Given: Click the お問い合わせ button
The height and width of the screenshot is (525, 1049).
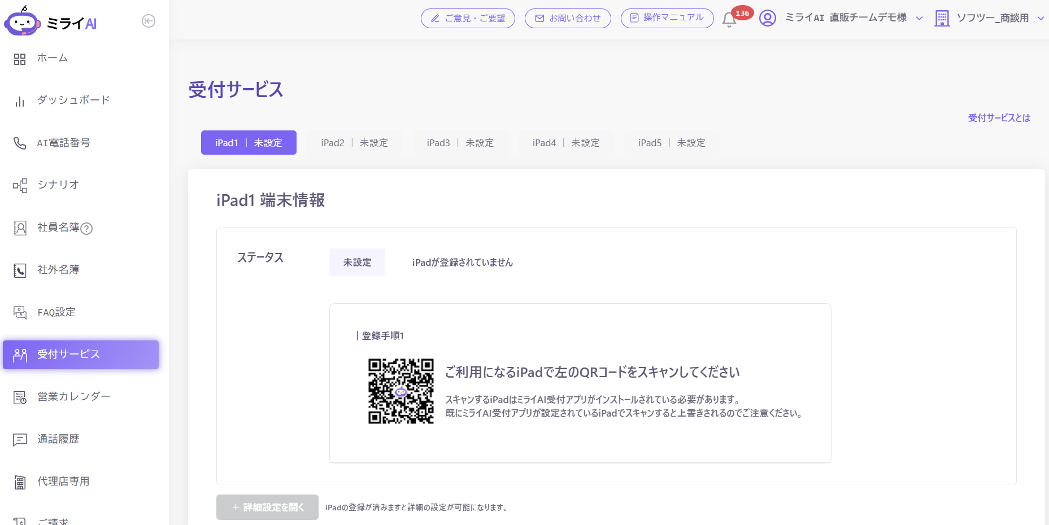Looking at the screenshot, I should (x=568, y=18).
